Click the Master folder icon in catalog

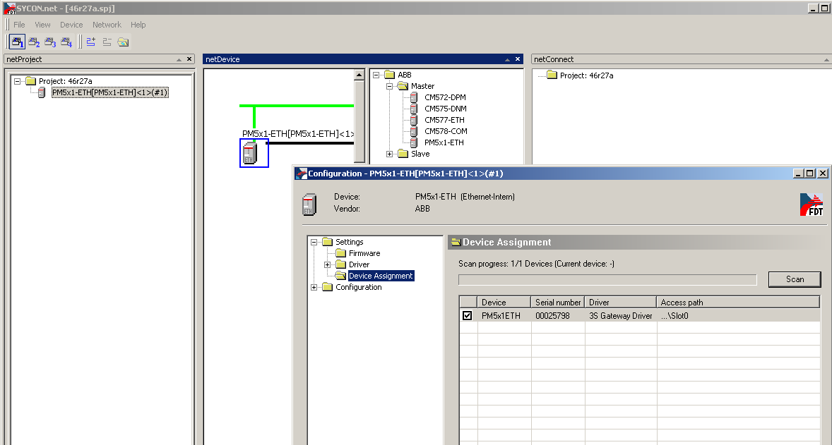tap(403, 86)
